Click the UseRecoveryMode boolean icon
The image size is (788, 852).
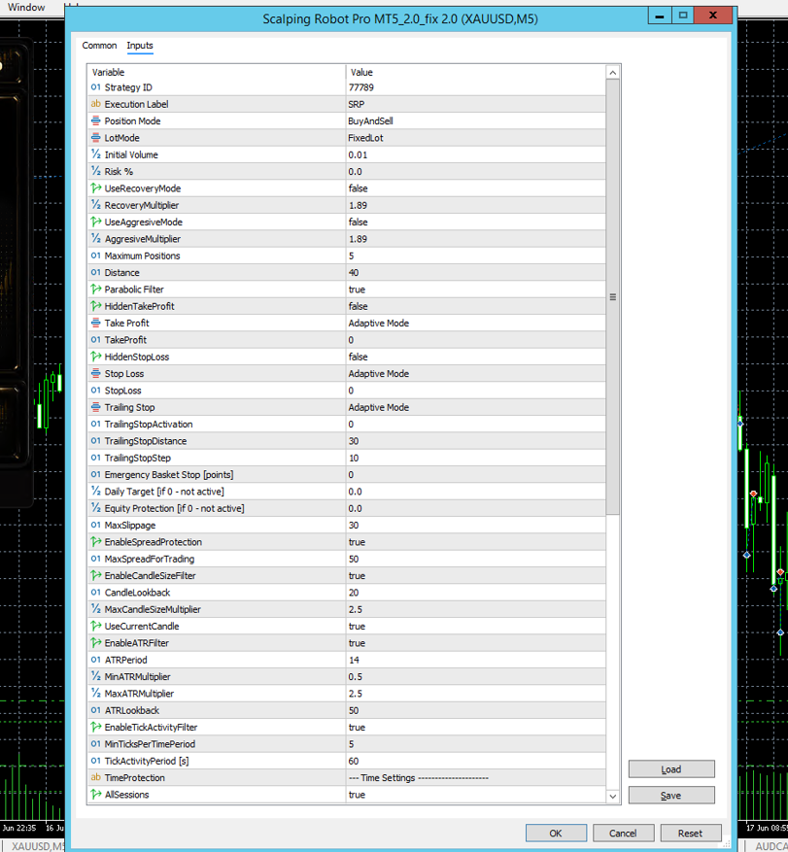pyautogui.click(x=95, y=188)
